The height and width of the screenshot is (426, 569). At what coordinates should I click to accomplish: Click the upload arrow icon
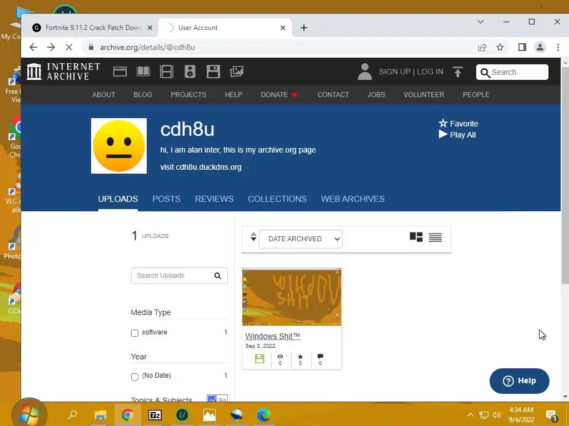(458, 72)
